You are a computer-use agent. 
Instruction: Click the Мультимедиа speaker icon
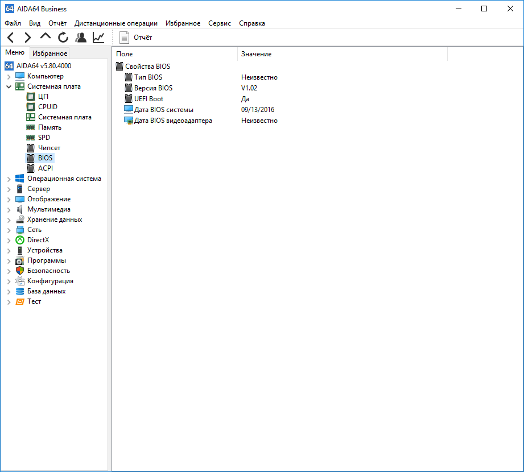(20, 209)
